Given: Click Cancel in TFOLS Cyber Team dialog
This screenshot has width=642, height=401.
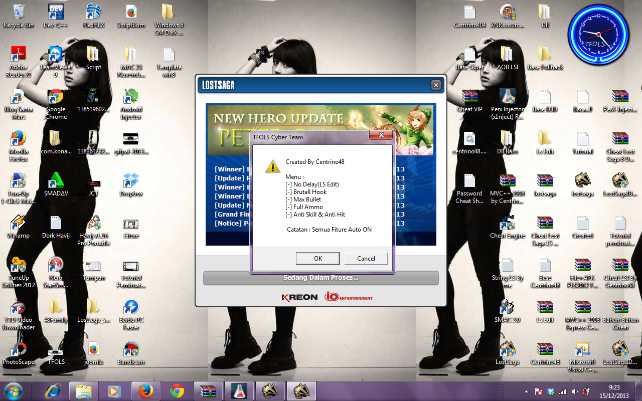Looking at the screenshot, I should (x=366, y=259).
